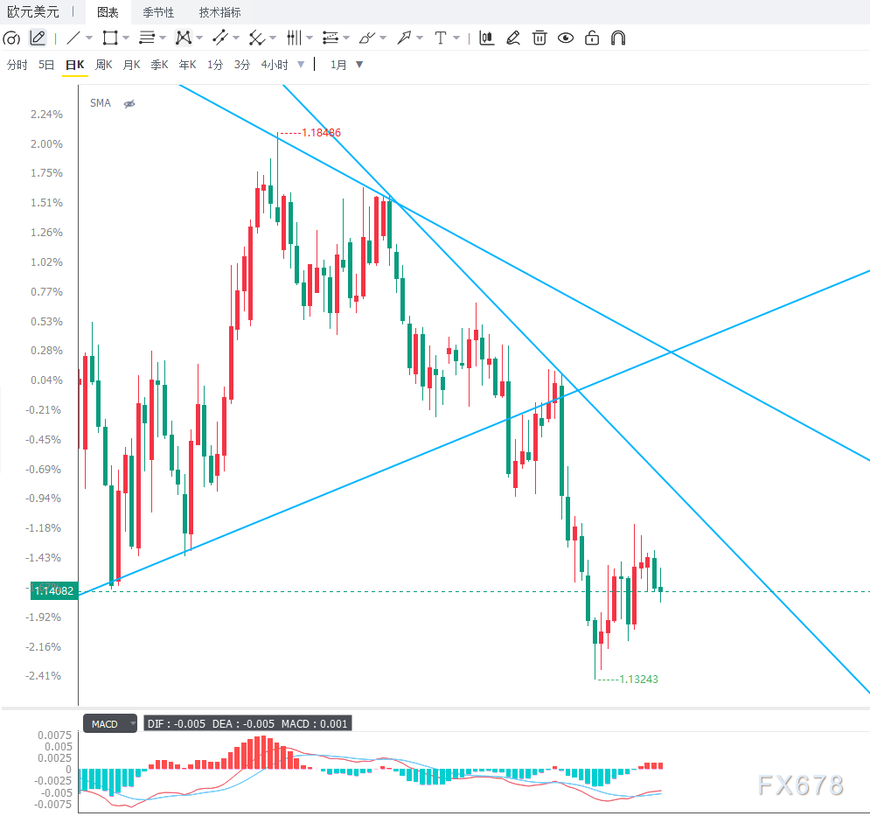Select the brush drawing tool
Screen dimensions: 870x816
366,38
